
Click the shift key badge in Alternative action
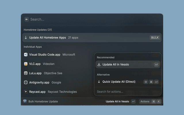coord(146,82)
